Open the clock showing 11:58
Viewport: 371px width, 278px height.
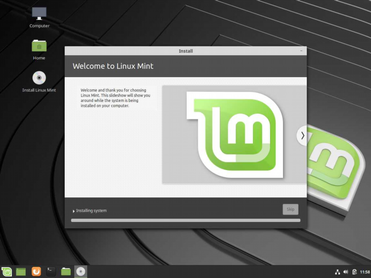pos(365,272)
